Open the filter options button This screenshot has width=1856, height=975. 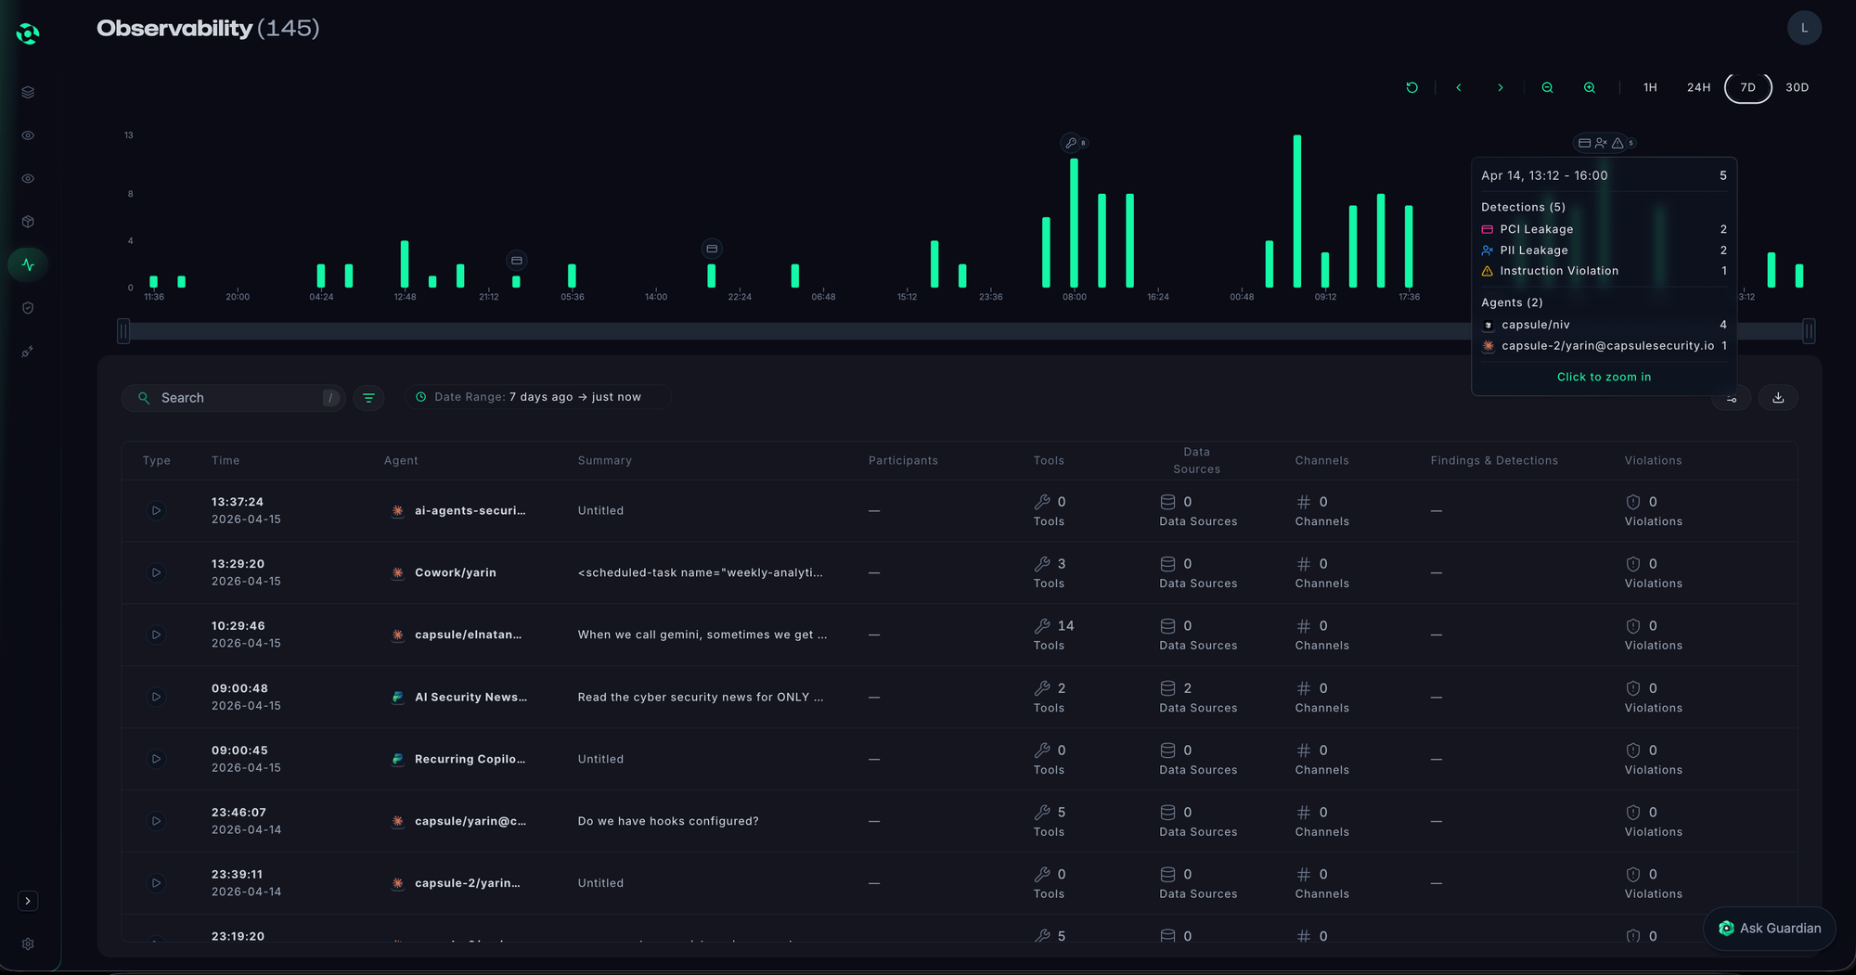(x=368, y=398)
